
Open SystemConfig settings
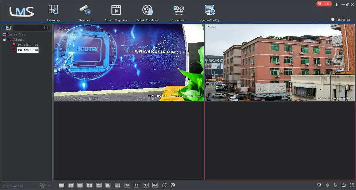tap(210, 13)
